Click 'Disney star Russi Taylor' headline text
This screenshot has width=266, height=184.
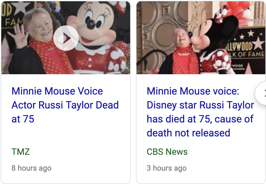pyautogui.click(x=200, y=105)
